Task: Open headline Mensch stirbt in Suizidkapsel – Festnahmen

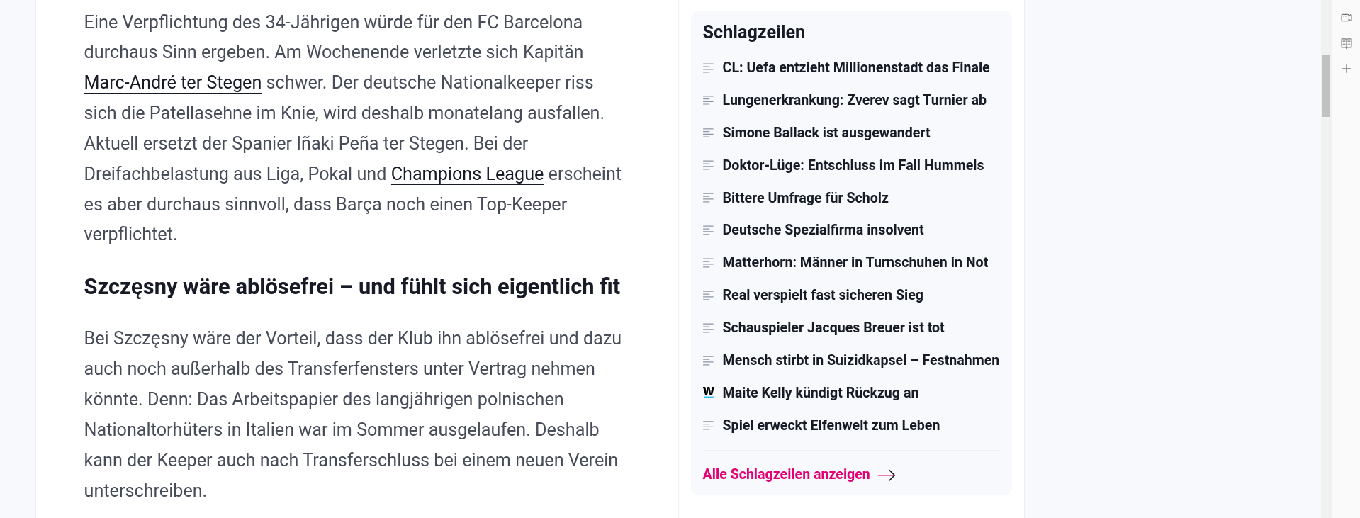Action: click(x=860, y=360)
